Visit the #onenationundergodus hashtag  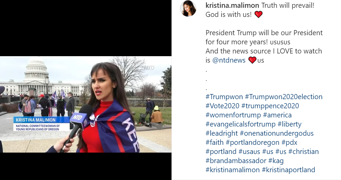click(x=277, y=133)
